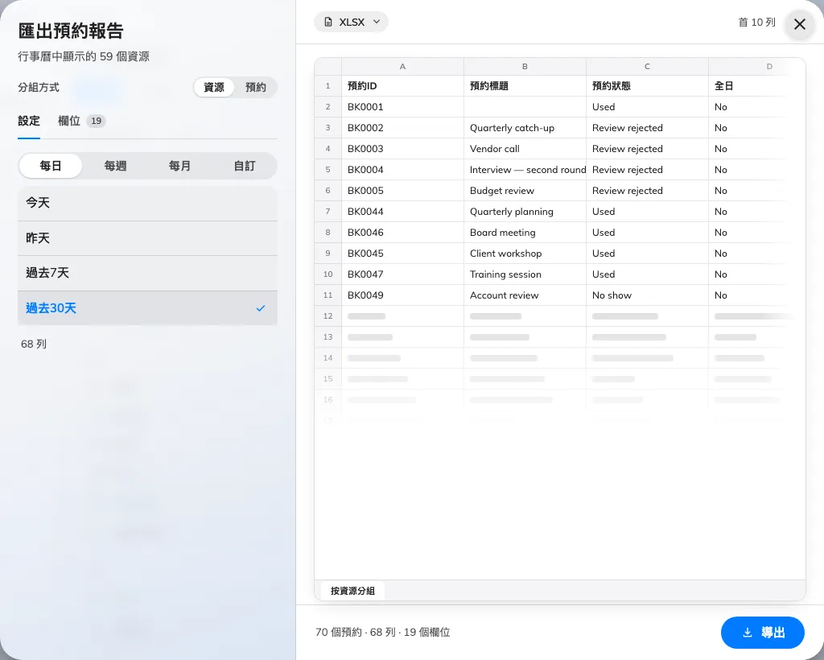This screenshot has height=660, width=824.
Task: Open the 按資源分組 sheet tab
Action: (x=352, y=591)
